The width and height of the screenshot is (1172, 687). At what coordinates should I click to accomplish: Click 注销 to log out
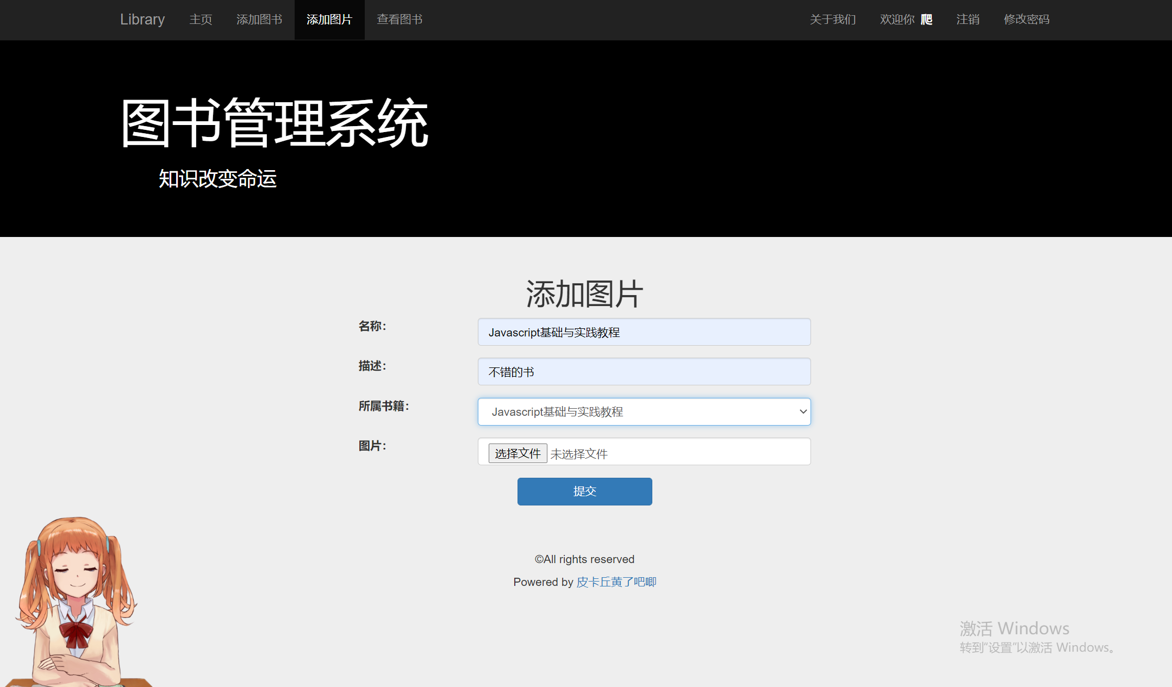pos(968,20)
